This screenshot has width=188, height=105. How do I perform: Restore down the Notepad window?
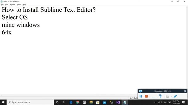pyautogui.click(x=178, y=1)
